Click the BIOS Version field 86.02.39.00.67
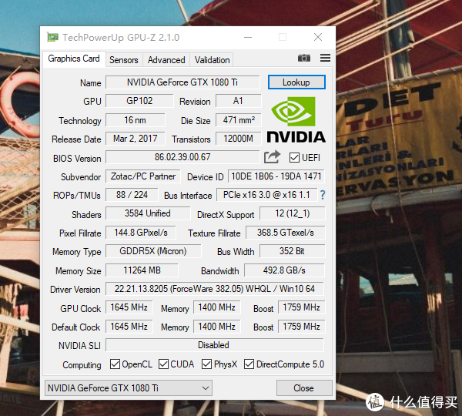 pos(182,157)
